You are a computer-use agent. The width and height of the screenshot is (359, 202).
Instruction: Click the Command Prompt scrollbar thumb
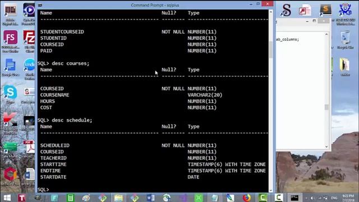click(271, 50)
